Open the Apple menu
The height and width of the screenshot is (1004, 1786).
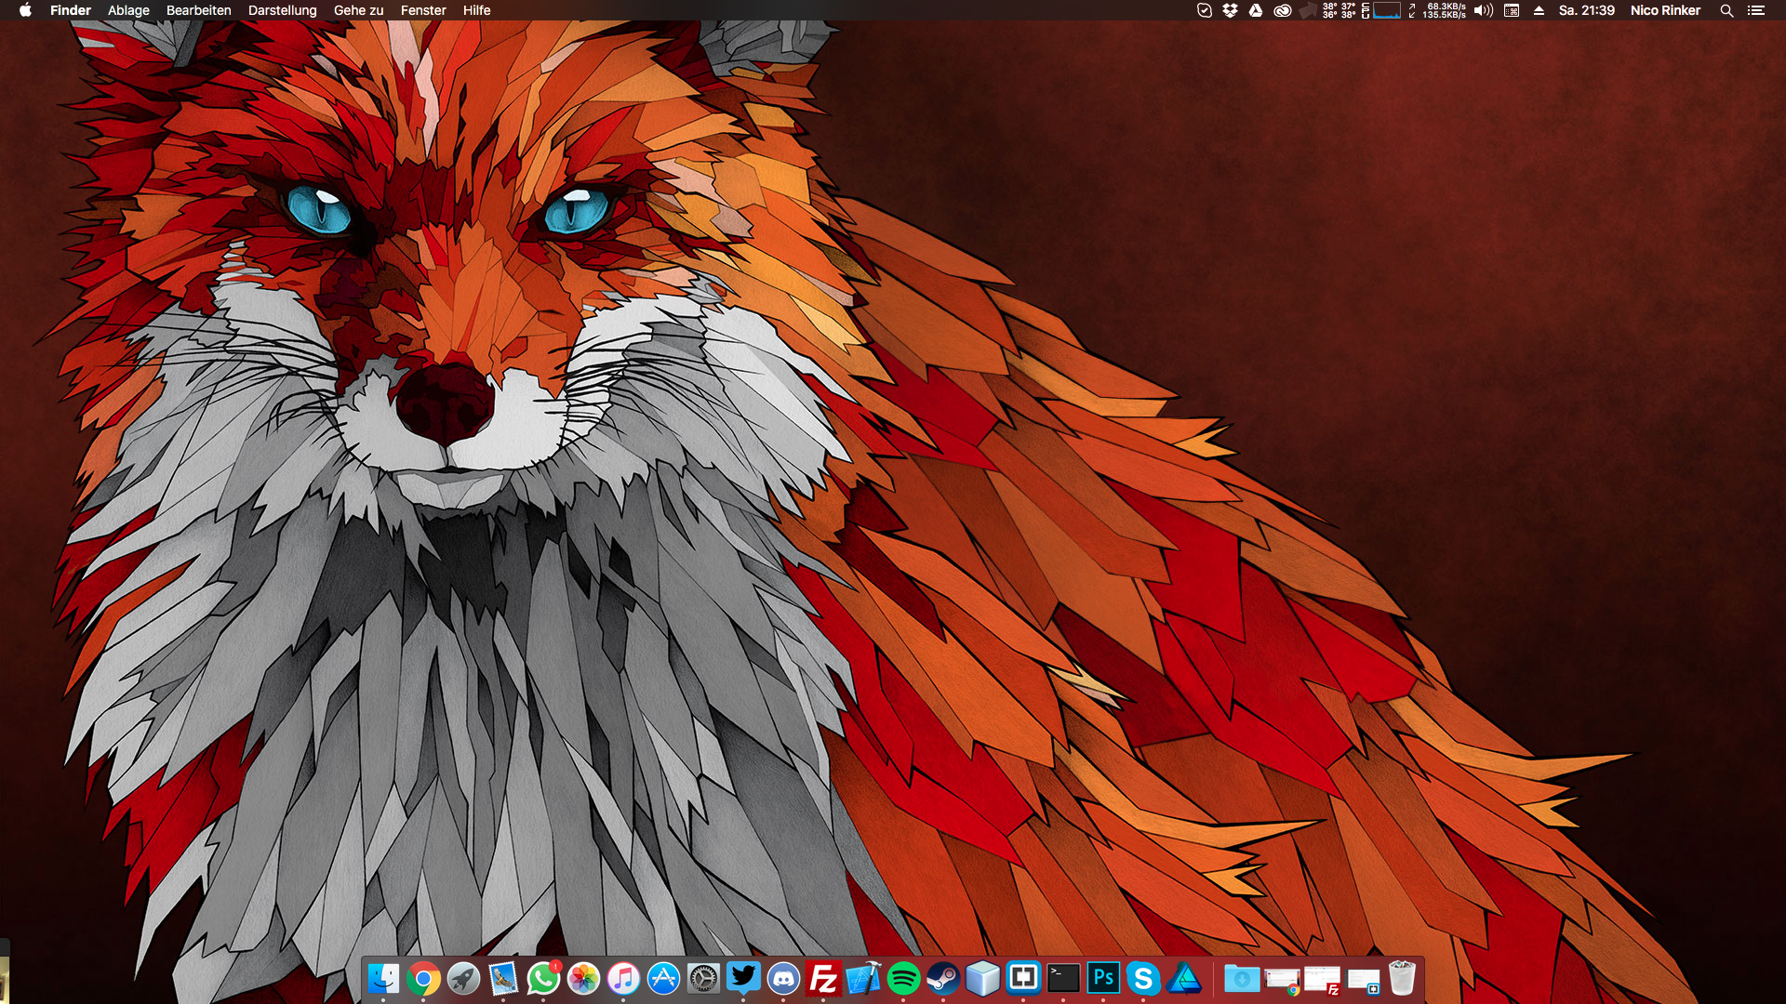(25, 10)
